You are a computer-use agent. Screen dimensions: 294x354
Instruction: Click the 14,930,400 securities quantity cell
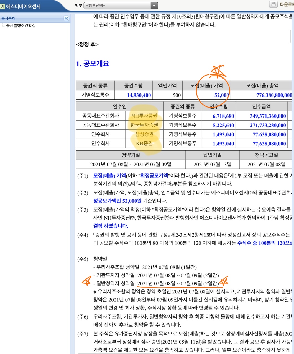pos(134,95)
